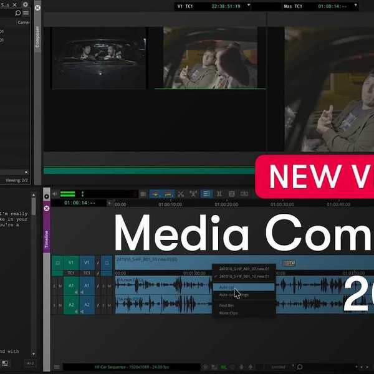Close the Timeline panel with the X icon
374x374 pixels.
tap(47, 208)
